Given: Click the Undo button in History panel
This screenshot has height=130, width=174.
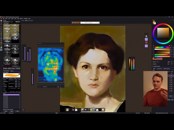Looking at the screenshot, I should [6, 111].
